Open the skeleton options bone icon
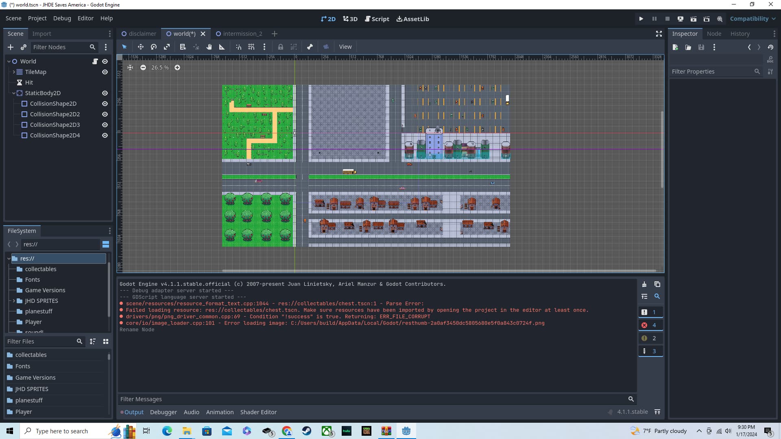Screen dimensions: 781x439 [310, 47]
